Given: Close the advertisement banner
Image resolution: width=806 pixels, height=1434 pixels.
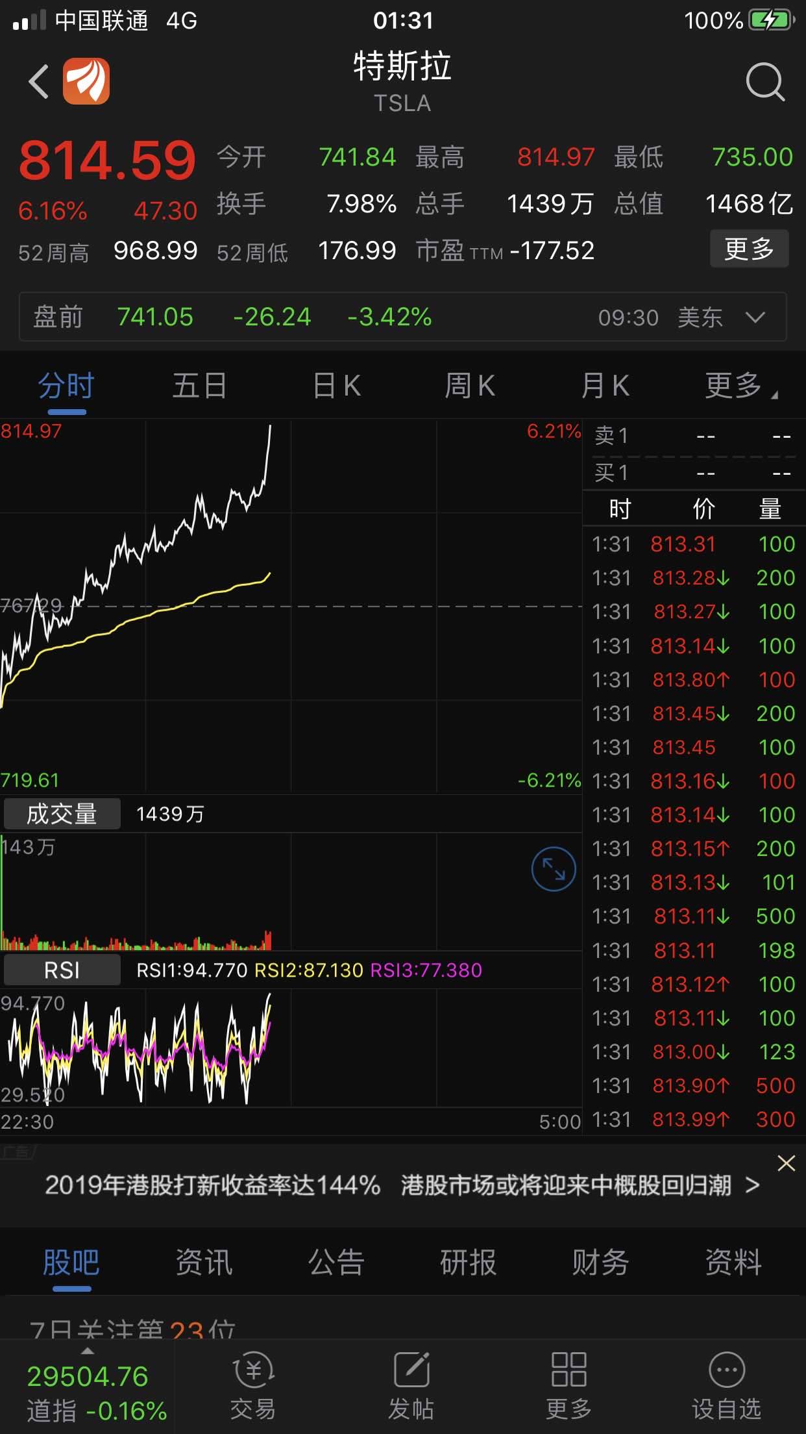Looking at the screenshot, I should pyautogui.click(x=786, y=1163).
